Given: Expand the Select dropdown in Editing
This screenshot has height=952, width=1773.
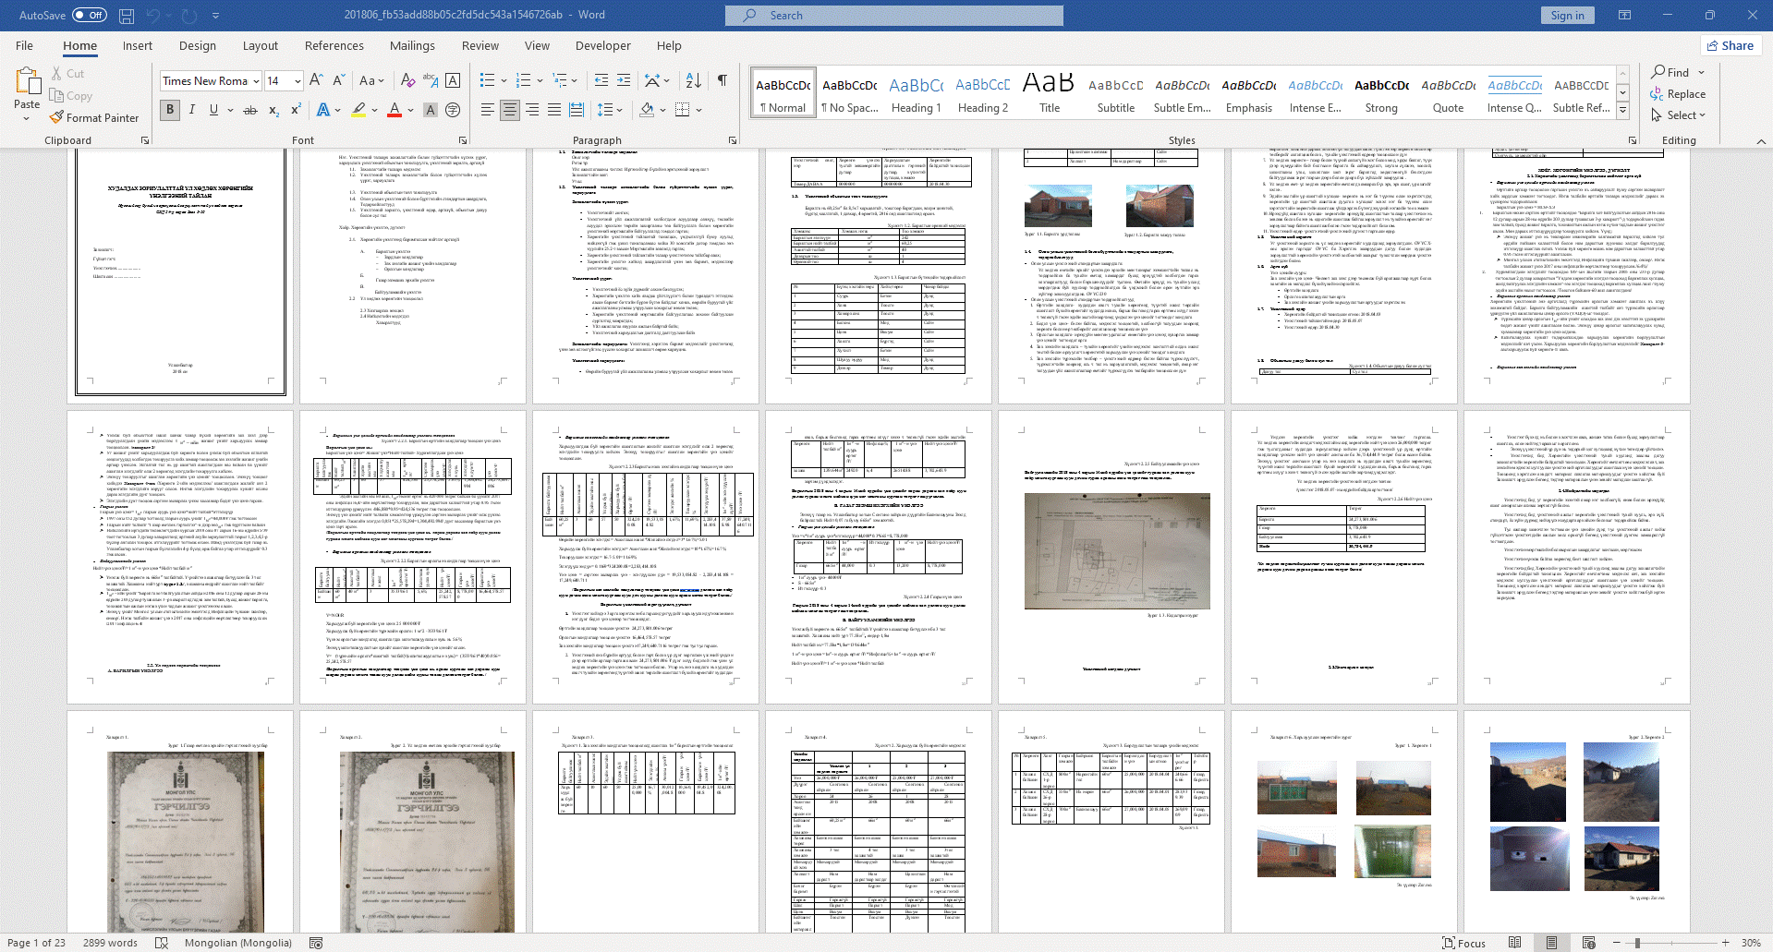Looking at the screenshot, I should coord(1681,115).
